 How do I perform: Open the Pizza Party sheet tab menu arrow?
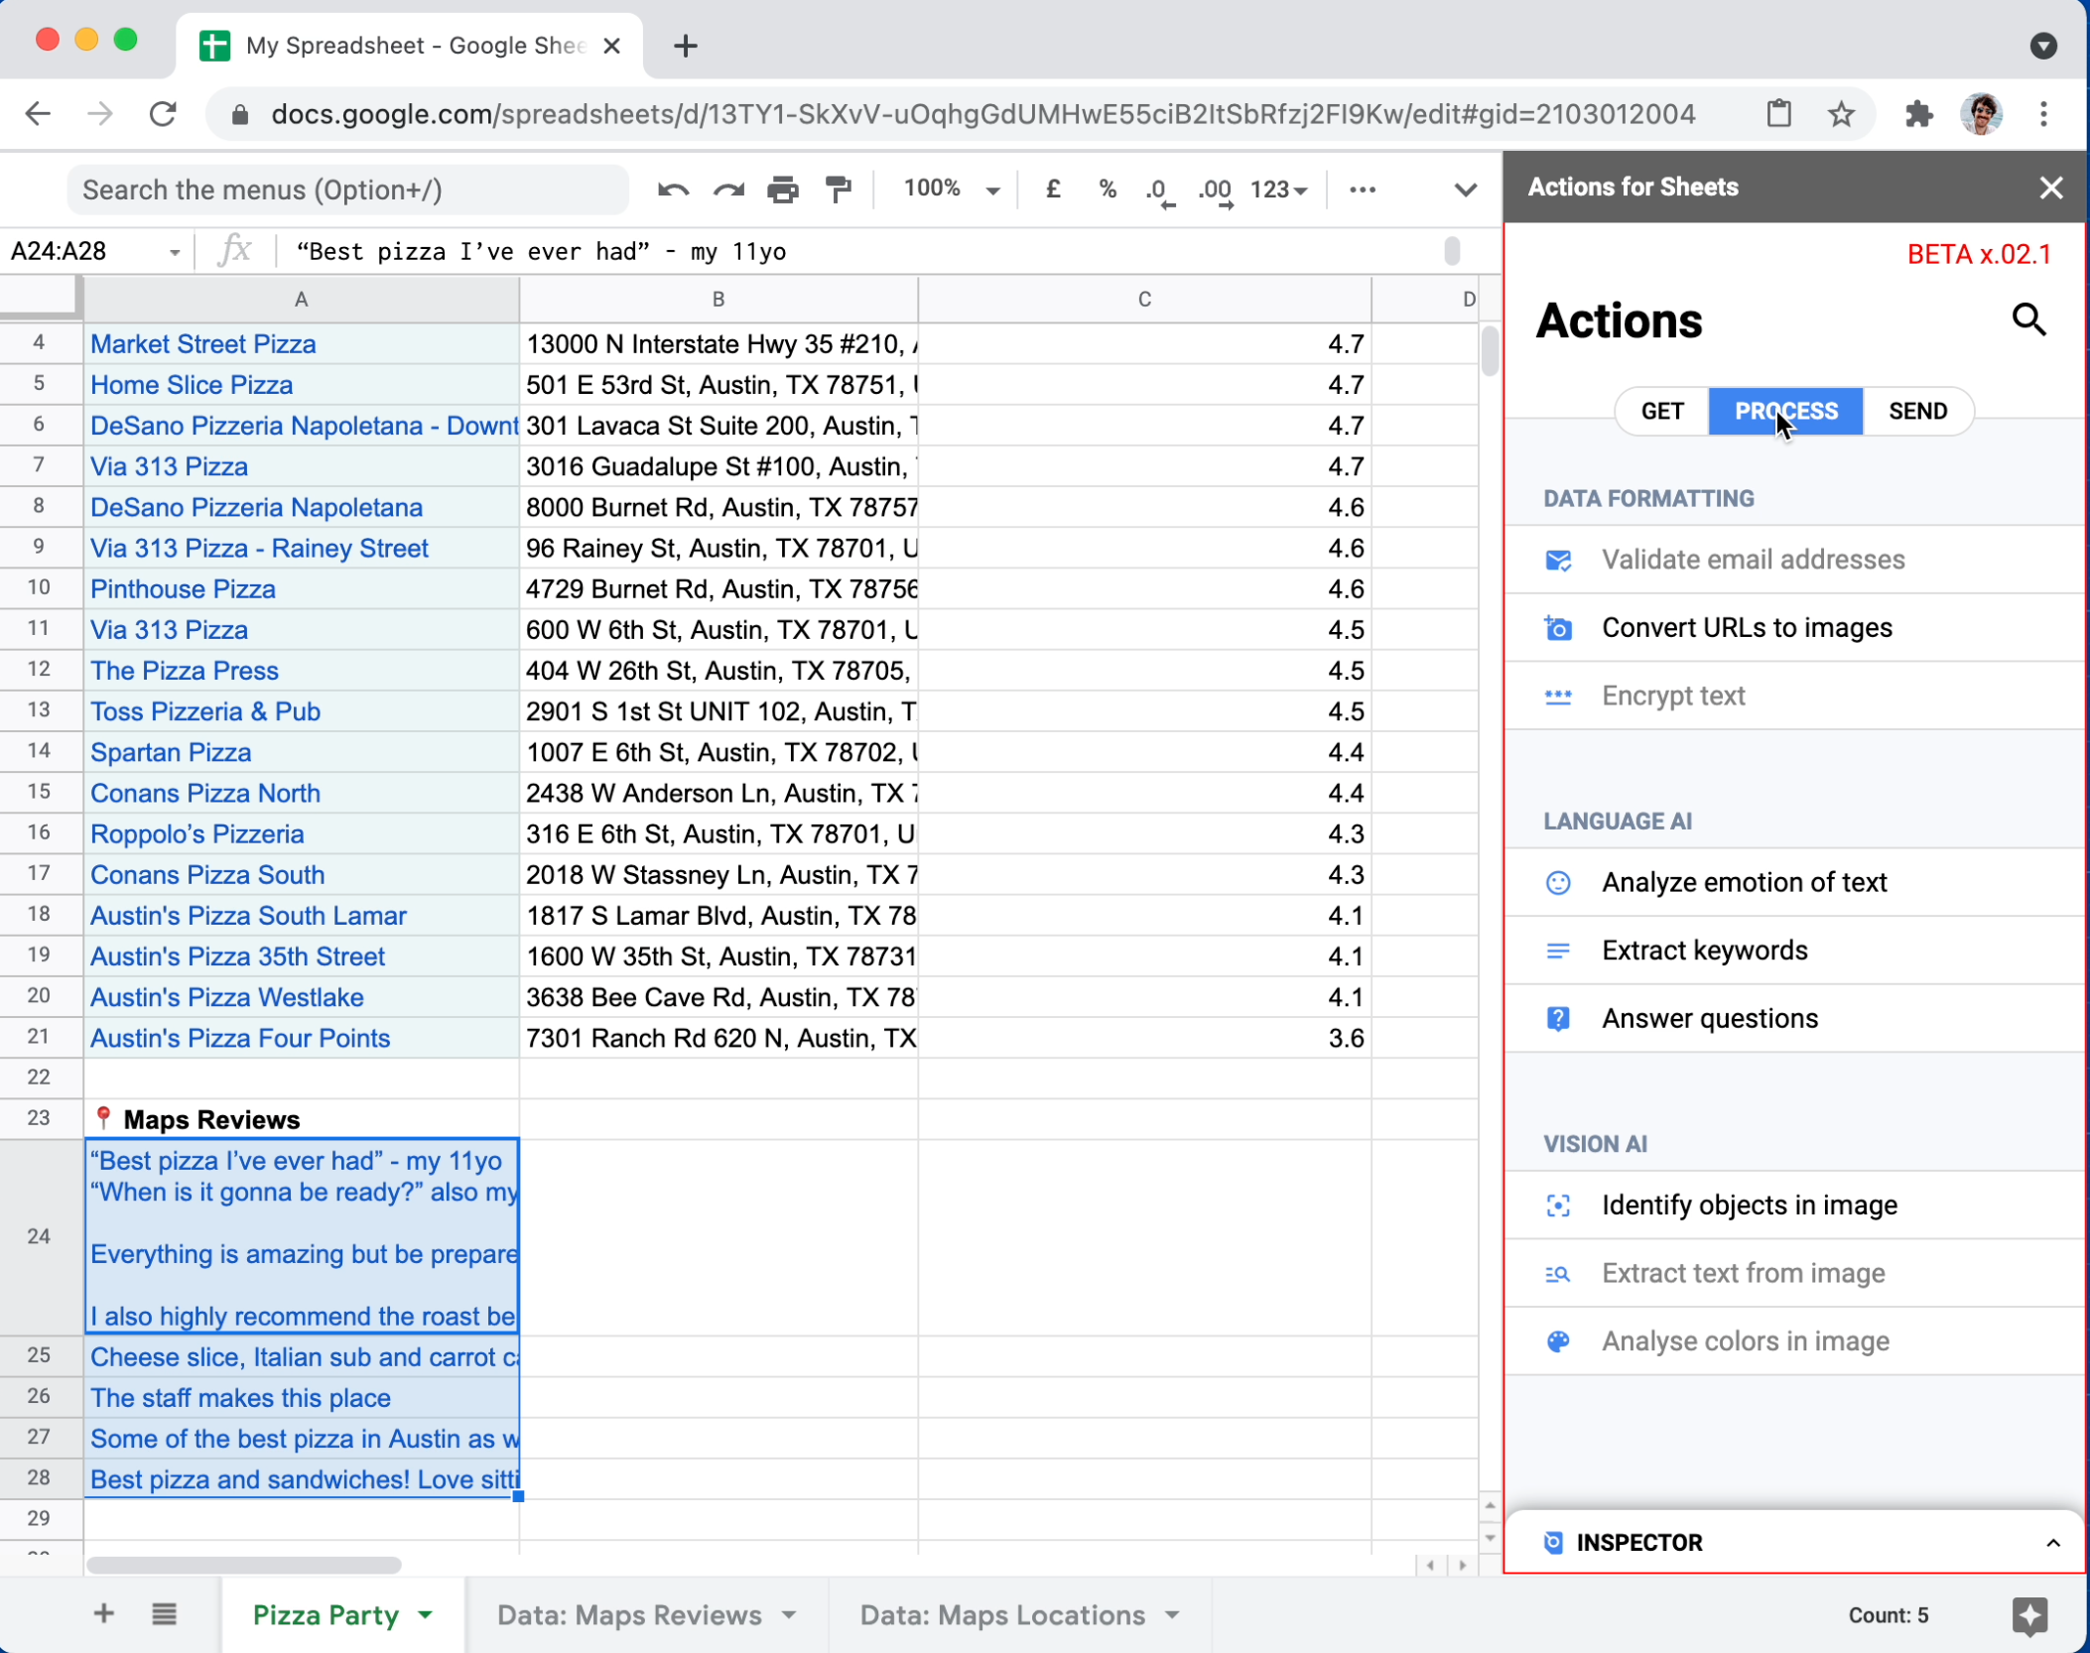click(x=426, y=1615)
